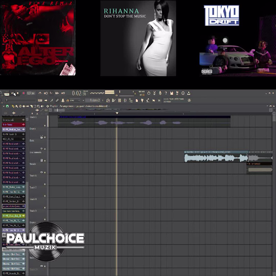Open the Mixer icon
This screenshot has width=276, height=276.
(x=125, y=100)
